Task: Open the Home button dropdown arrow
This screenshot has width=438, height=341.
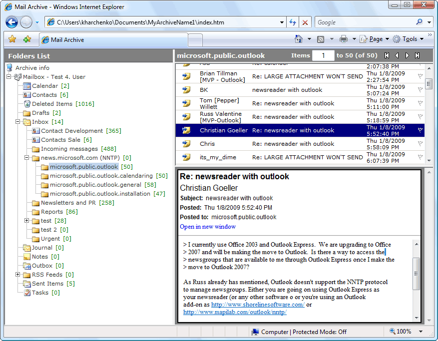Action: click(309, 39)
